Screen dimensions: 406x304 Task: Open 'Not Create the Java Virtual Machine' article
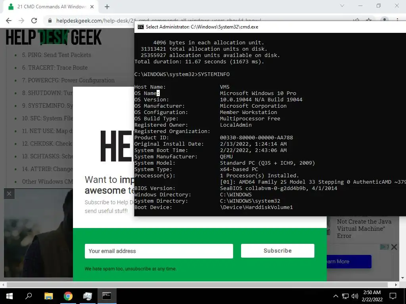pyautogui.click(x=364, y=228)
